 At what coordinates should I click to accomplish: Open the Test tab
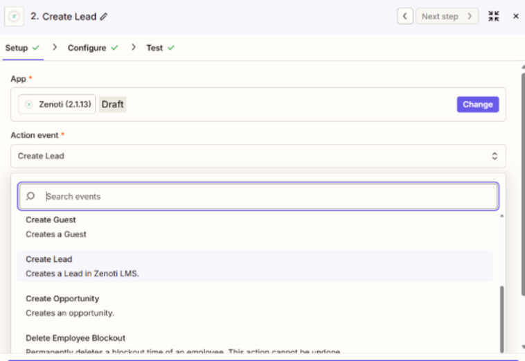point(154,48)
